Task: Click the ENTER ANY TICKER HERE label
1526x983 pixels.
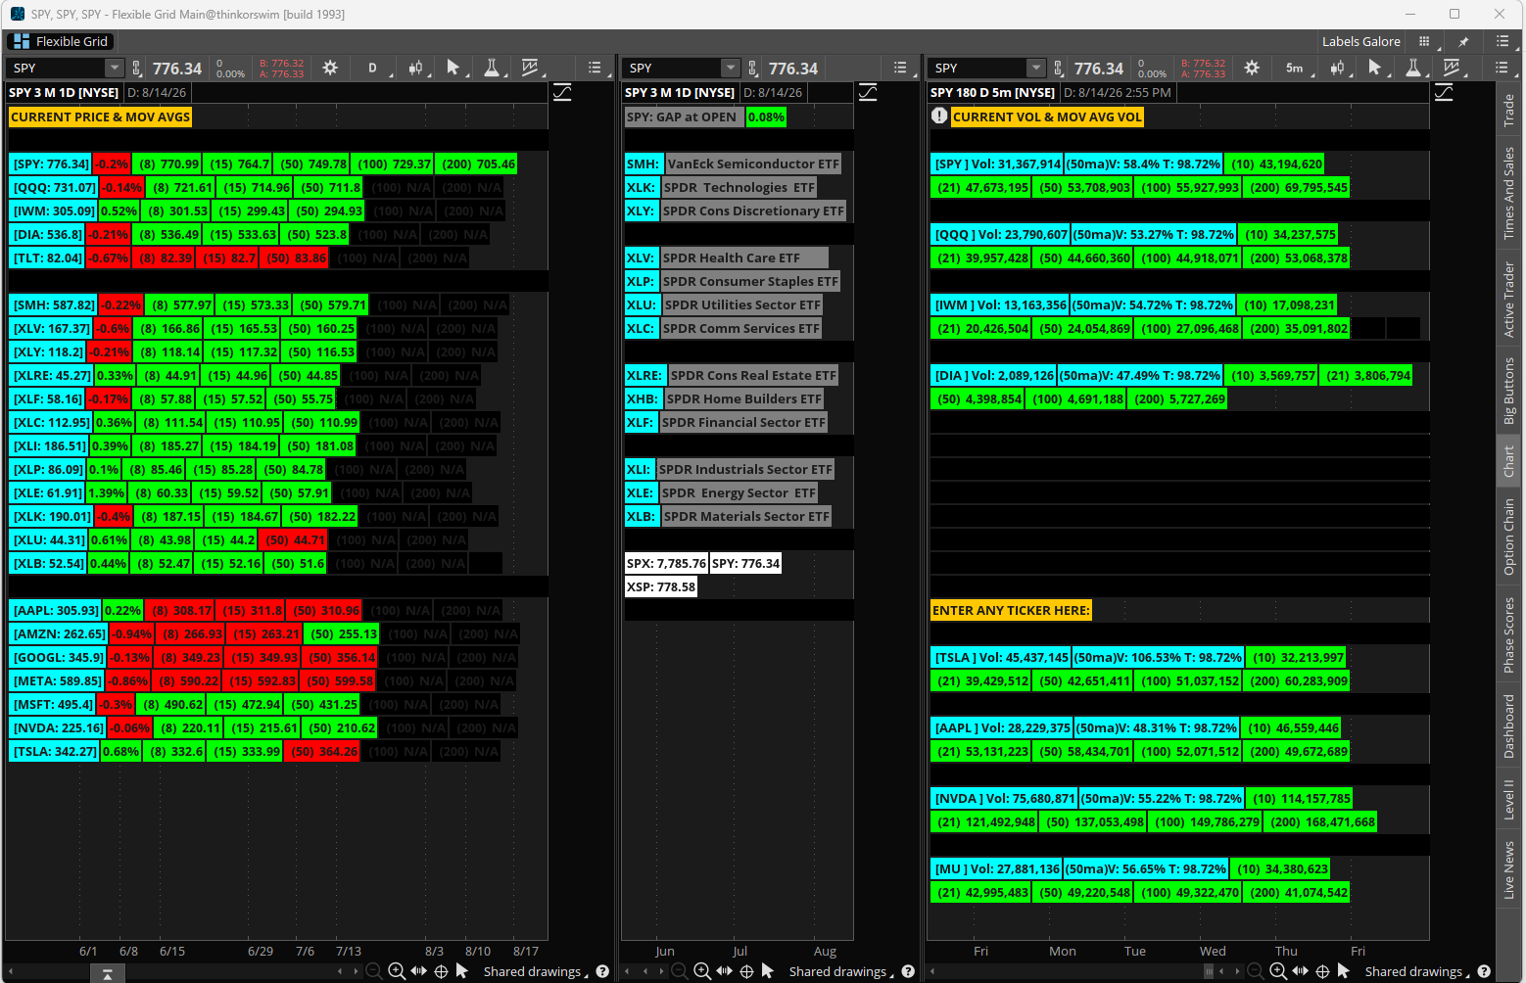Action: click(x=1011, y=610)
